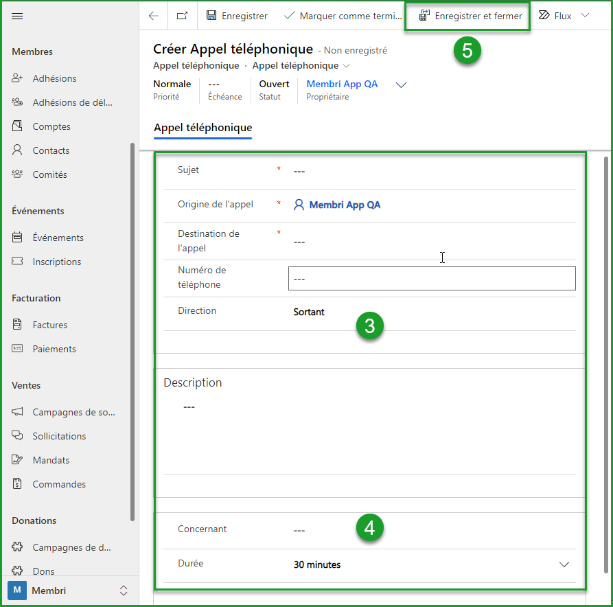
Task: Open Contacts from the sidebar
Action: pos(51,150)
